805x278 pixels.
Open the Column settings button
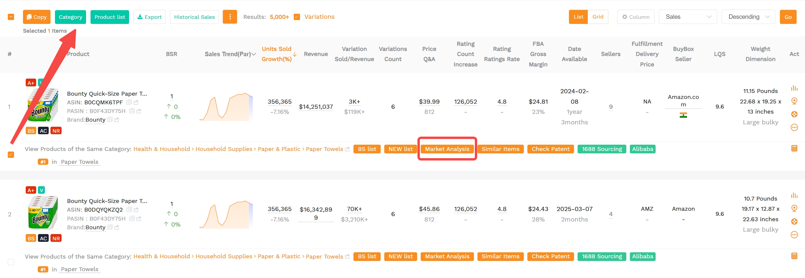636,17
